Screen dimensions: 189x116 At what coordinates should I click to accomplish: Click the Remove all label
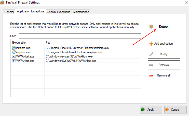pyautogui.click(x=164, y=75)
